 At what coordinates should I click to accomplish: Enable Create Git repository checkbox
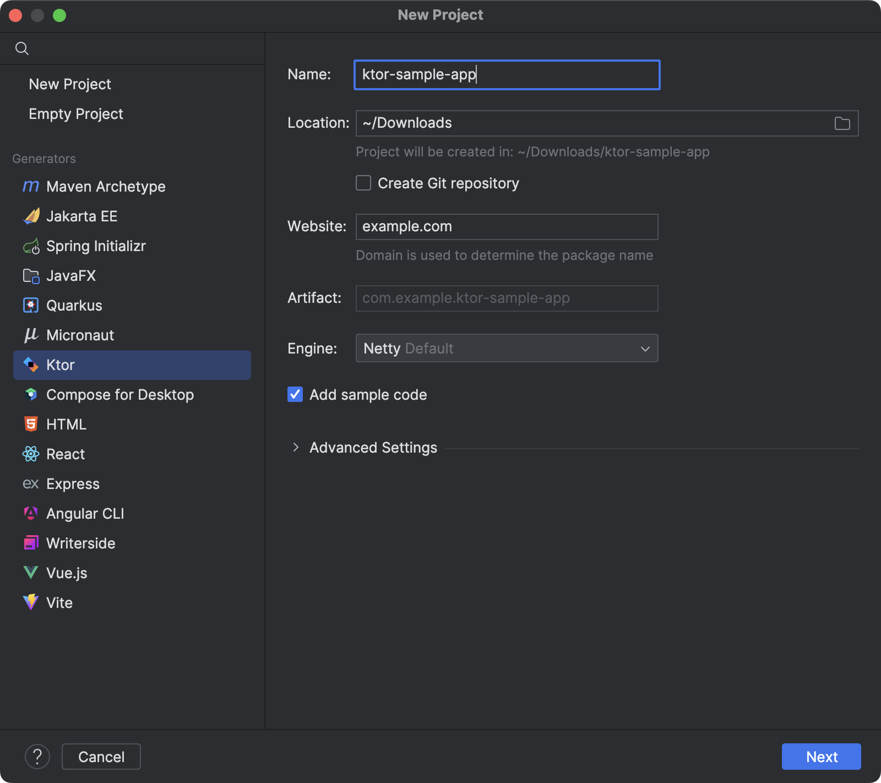tap(363, 183)
